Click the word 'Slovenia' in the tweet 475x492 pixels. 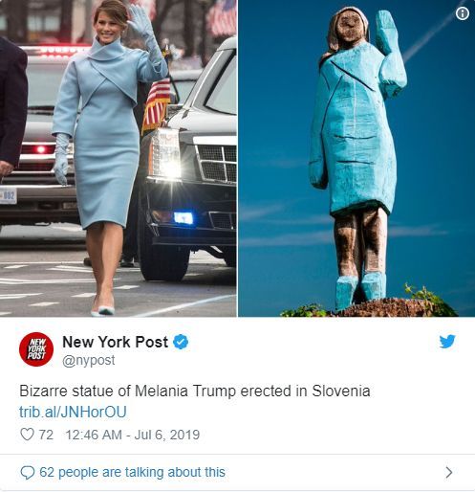click(341, 391)
